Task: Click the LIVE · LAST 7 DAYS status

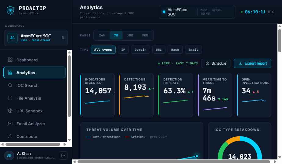Action: click(x=178, y=63)
